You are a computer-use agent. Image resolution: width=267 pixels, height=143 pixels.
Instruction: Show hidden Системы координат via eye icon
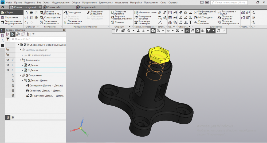coord(8,50)
